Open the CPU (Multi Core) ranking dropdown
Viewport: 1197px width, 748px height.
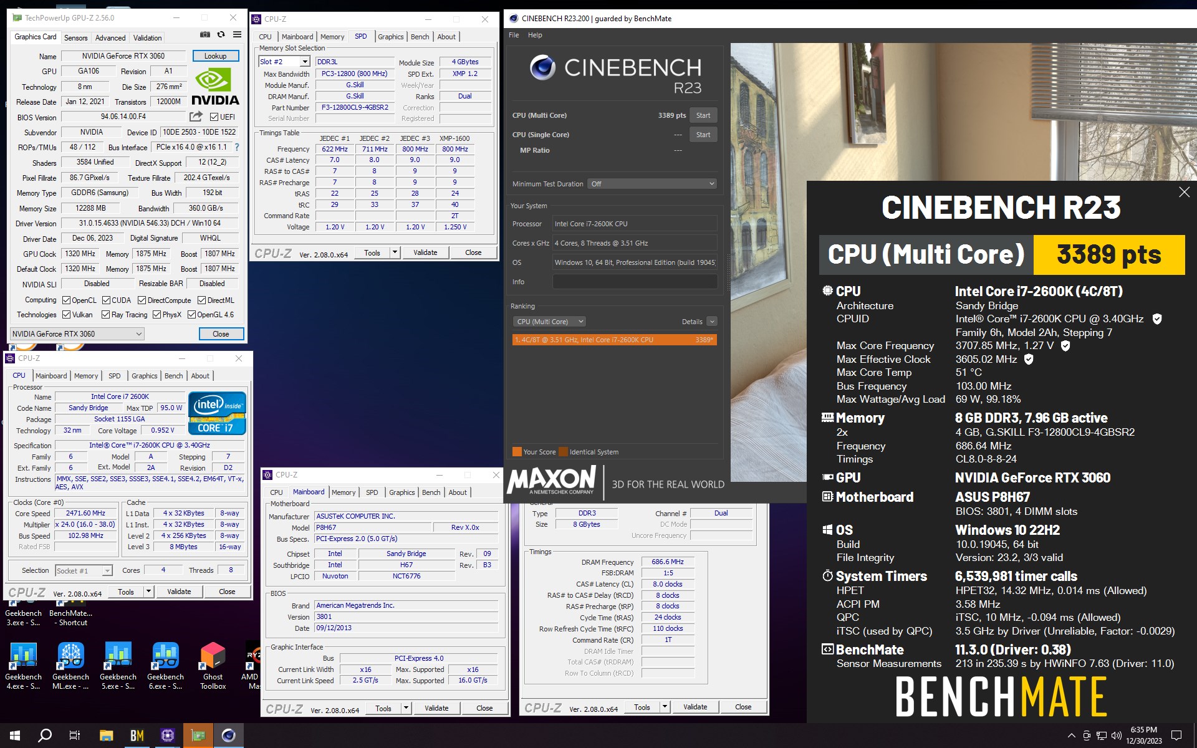pos(550,322)
